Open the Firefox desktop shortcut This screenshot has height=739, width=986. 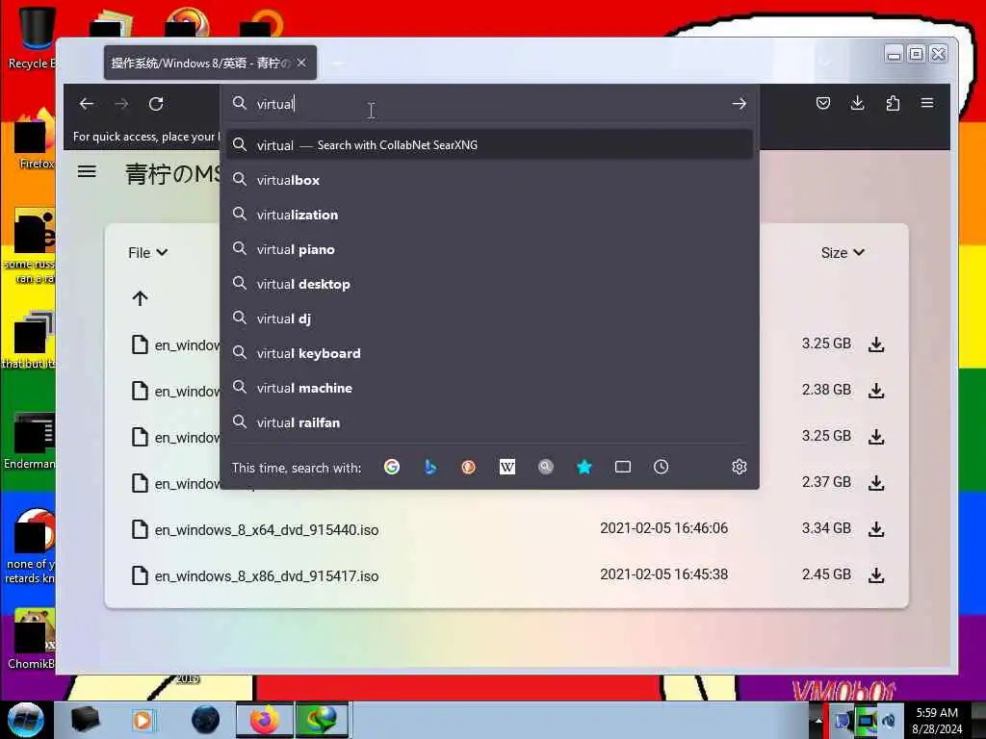(x=35, y=139)
